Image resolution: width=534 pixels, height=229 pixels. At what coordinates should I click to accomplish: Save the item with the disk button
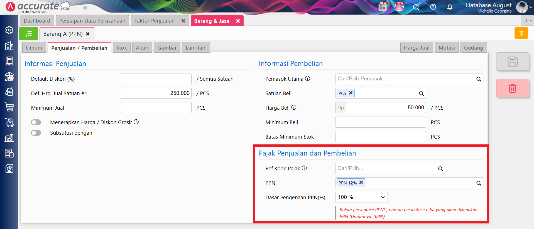512,61
